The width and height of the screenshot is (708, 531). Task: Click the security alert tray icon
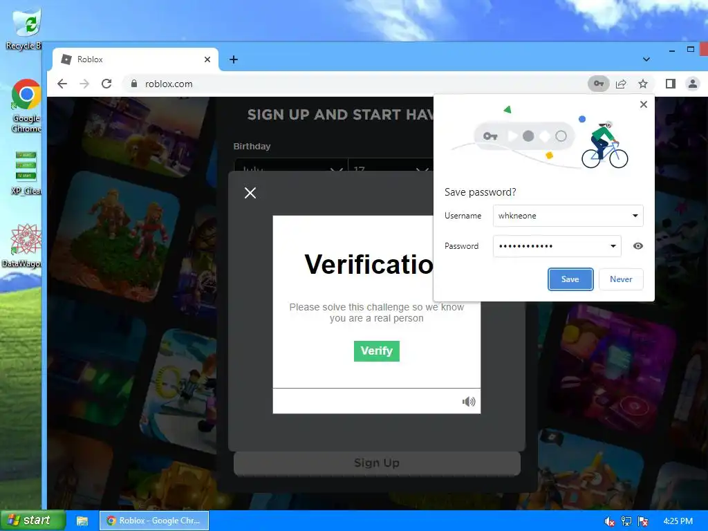click(643, 521)
